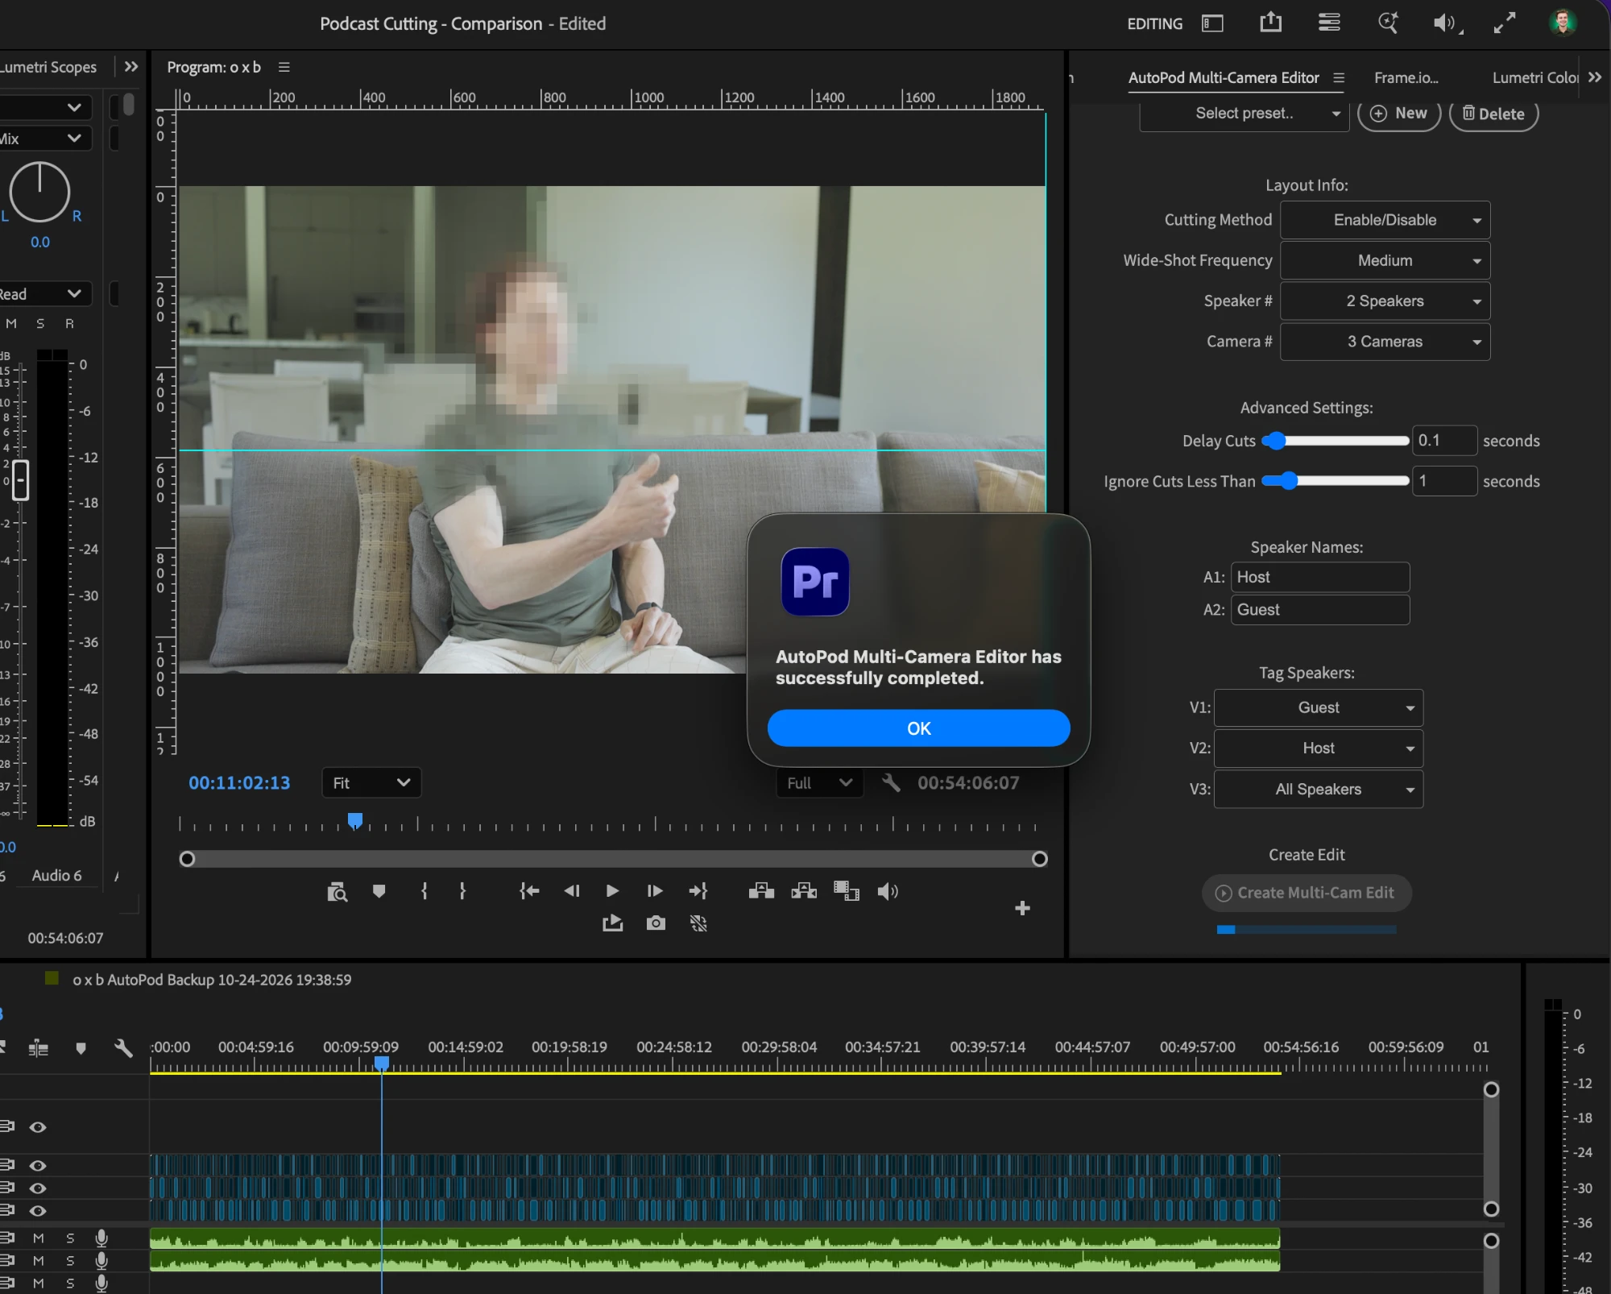
Task: Click the Quick Export share icon
Action: (1270, 22)
